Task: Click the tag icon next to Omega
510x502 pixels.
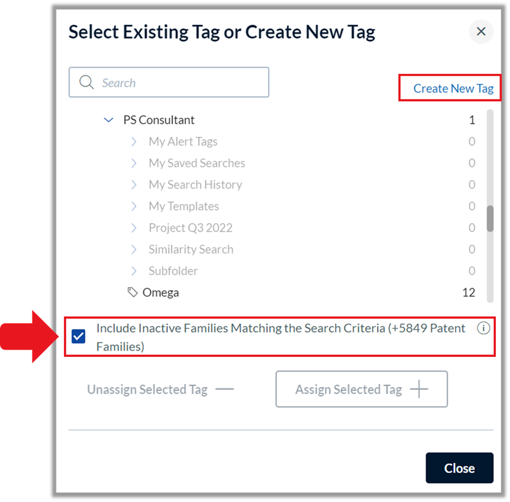Action: pos(132,292)
